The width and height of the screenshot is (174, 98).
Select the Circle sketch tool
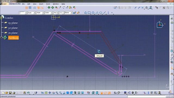[x=93, y=13]
